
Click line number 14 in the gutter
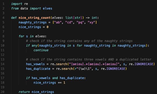pyautogui.click(x=3, y=64)
